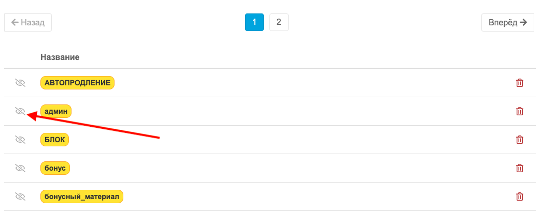
Task: Open the БЛОК yellow tag label
Action: [54, 140]
